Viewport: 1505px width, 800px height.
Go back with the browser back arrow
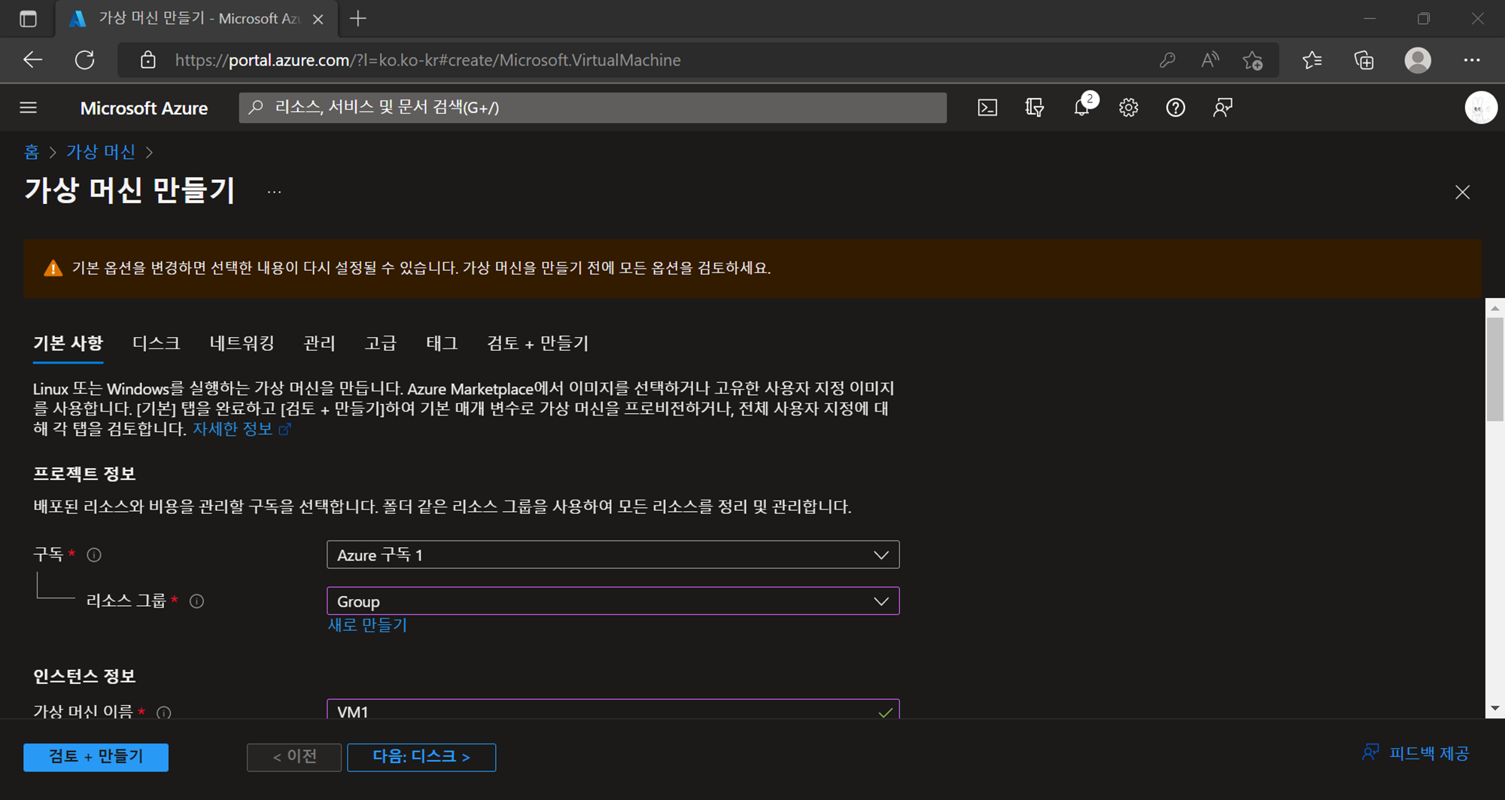[32, 60]
